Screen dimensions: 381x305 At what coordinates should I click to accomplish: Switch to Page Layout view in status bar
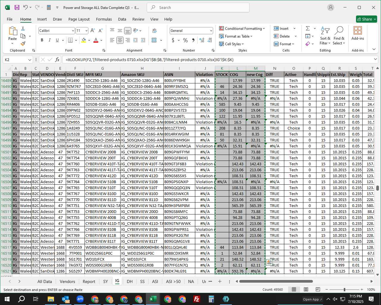pyautogui.click(x=306, y=290)
